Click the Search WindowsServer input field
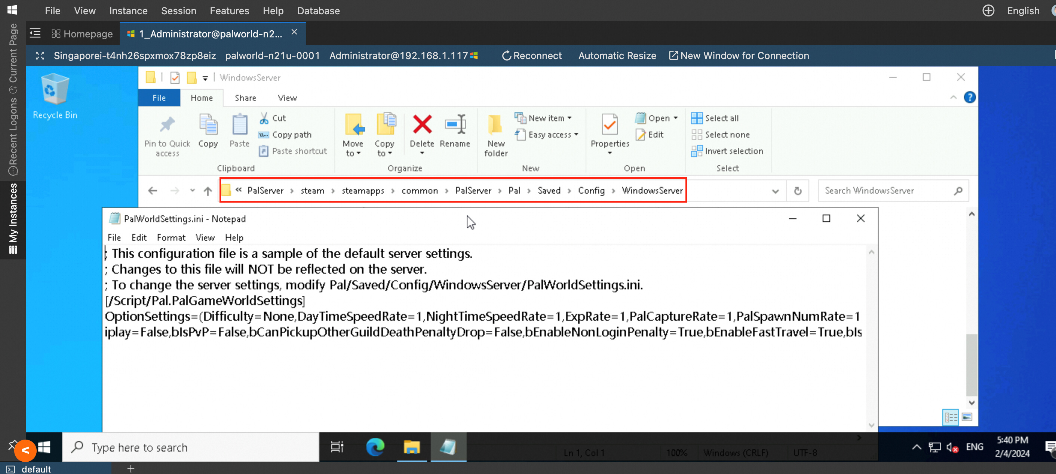 click(x=885, y=191)
